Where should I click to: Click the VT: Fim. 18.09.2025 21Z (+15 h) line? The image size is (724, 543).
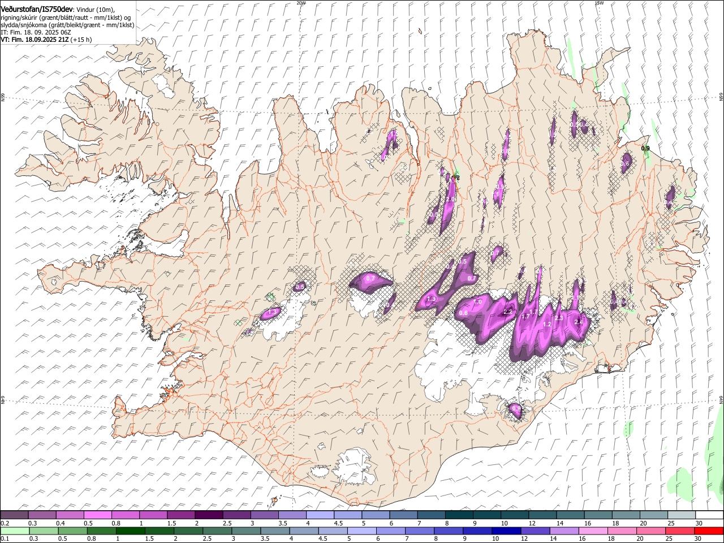coord(46,40)
